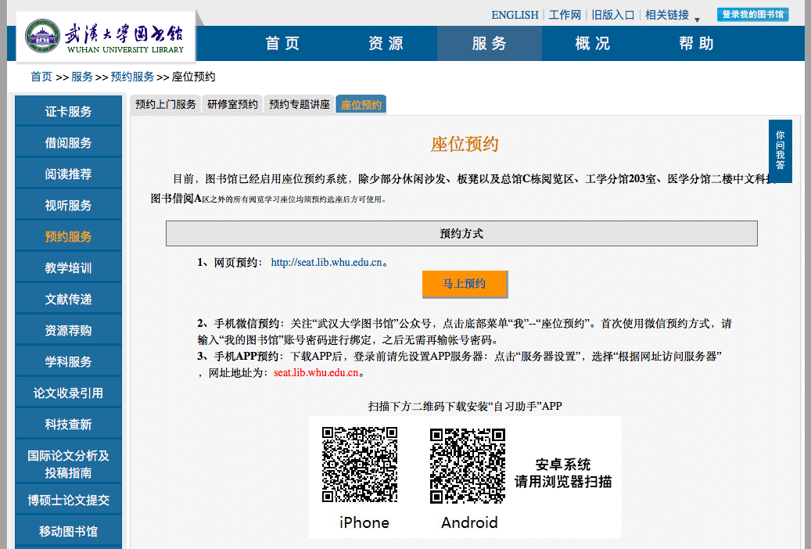Select 资源 in the main navigation
This screenshot has width=811, height=549.
pos(386,44)
